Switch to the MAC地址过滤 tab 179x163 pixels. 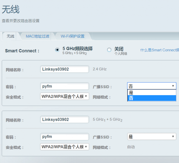(x=37, y=36)
